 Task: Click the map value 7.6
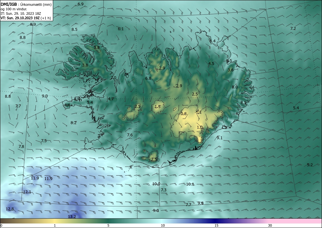point(130,135)
